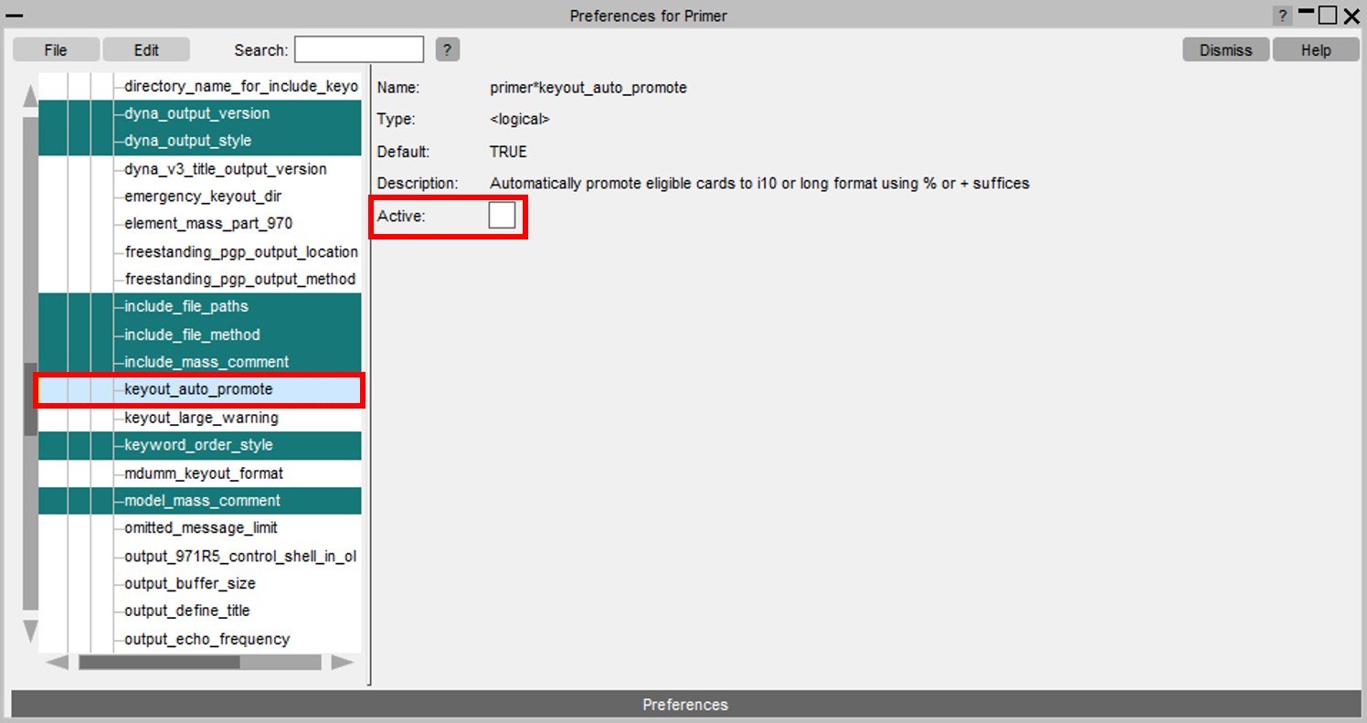Click the tree scroll left arrow
Viewport: 1367px width, 723px height.
coord(57,662)
